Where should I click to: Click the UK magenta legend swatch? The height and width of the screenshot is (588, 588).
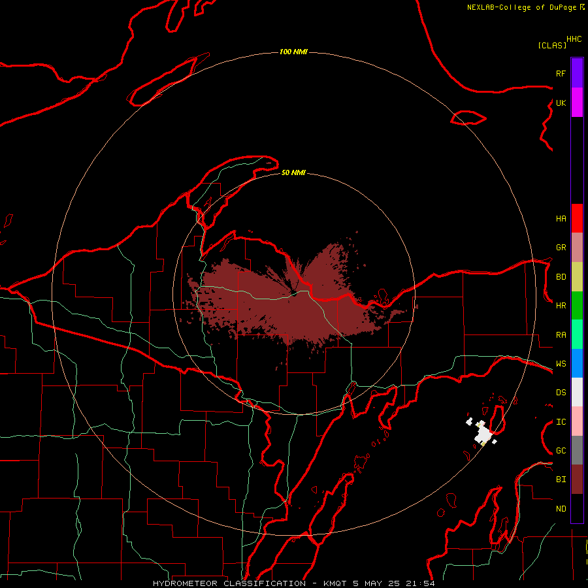pyautogui.click(x=577, y=103)
